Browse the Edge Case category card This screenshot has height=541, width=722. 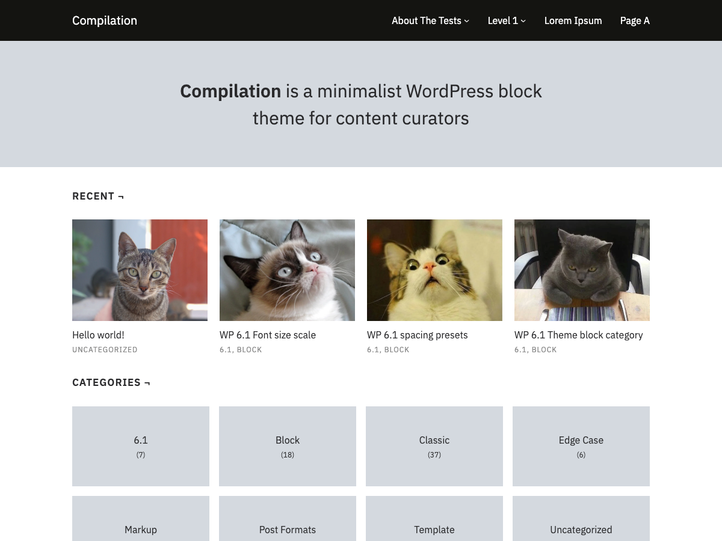581,446
